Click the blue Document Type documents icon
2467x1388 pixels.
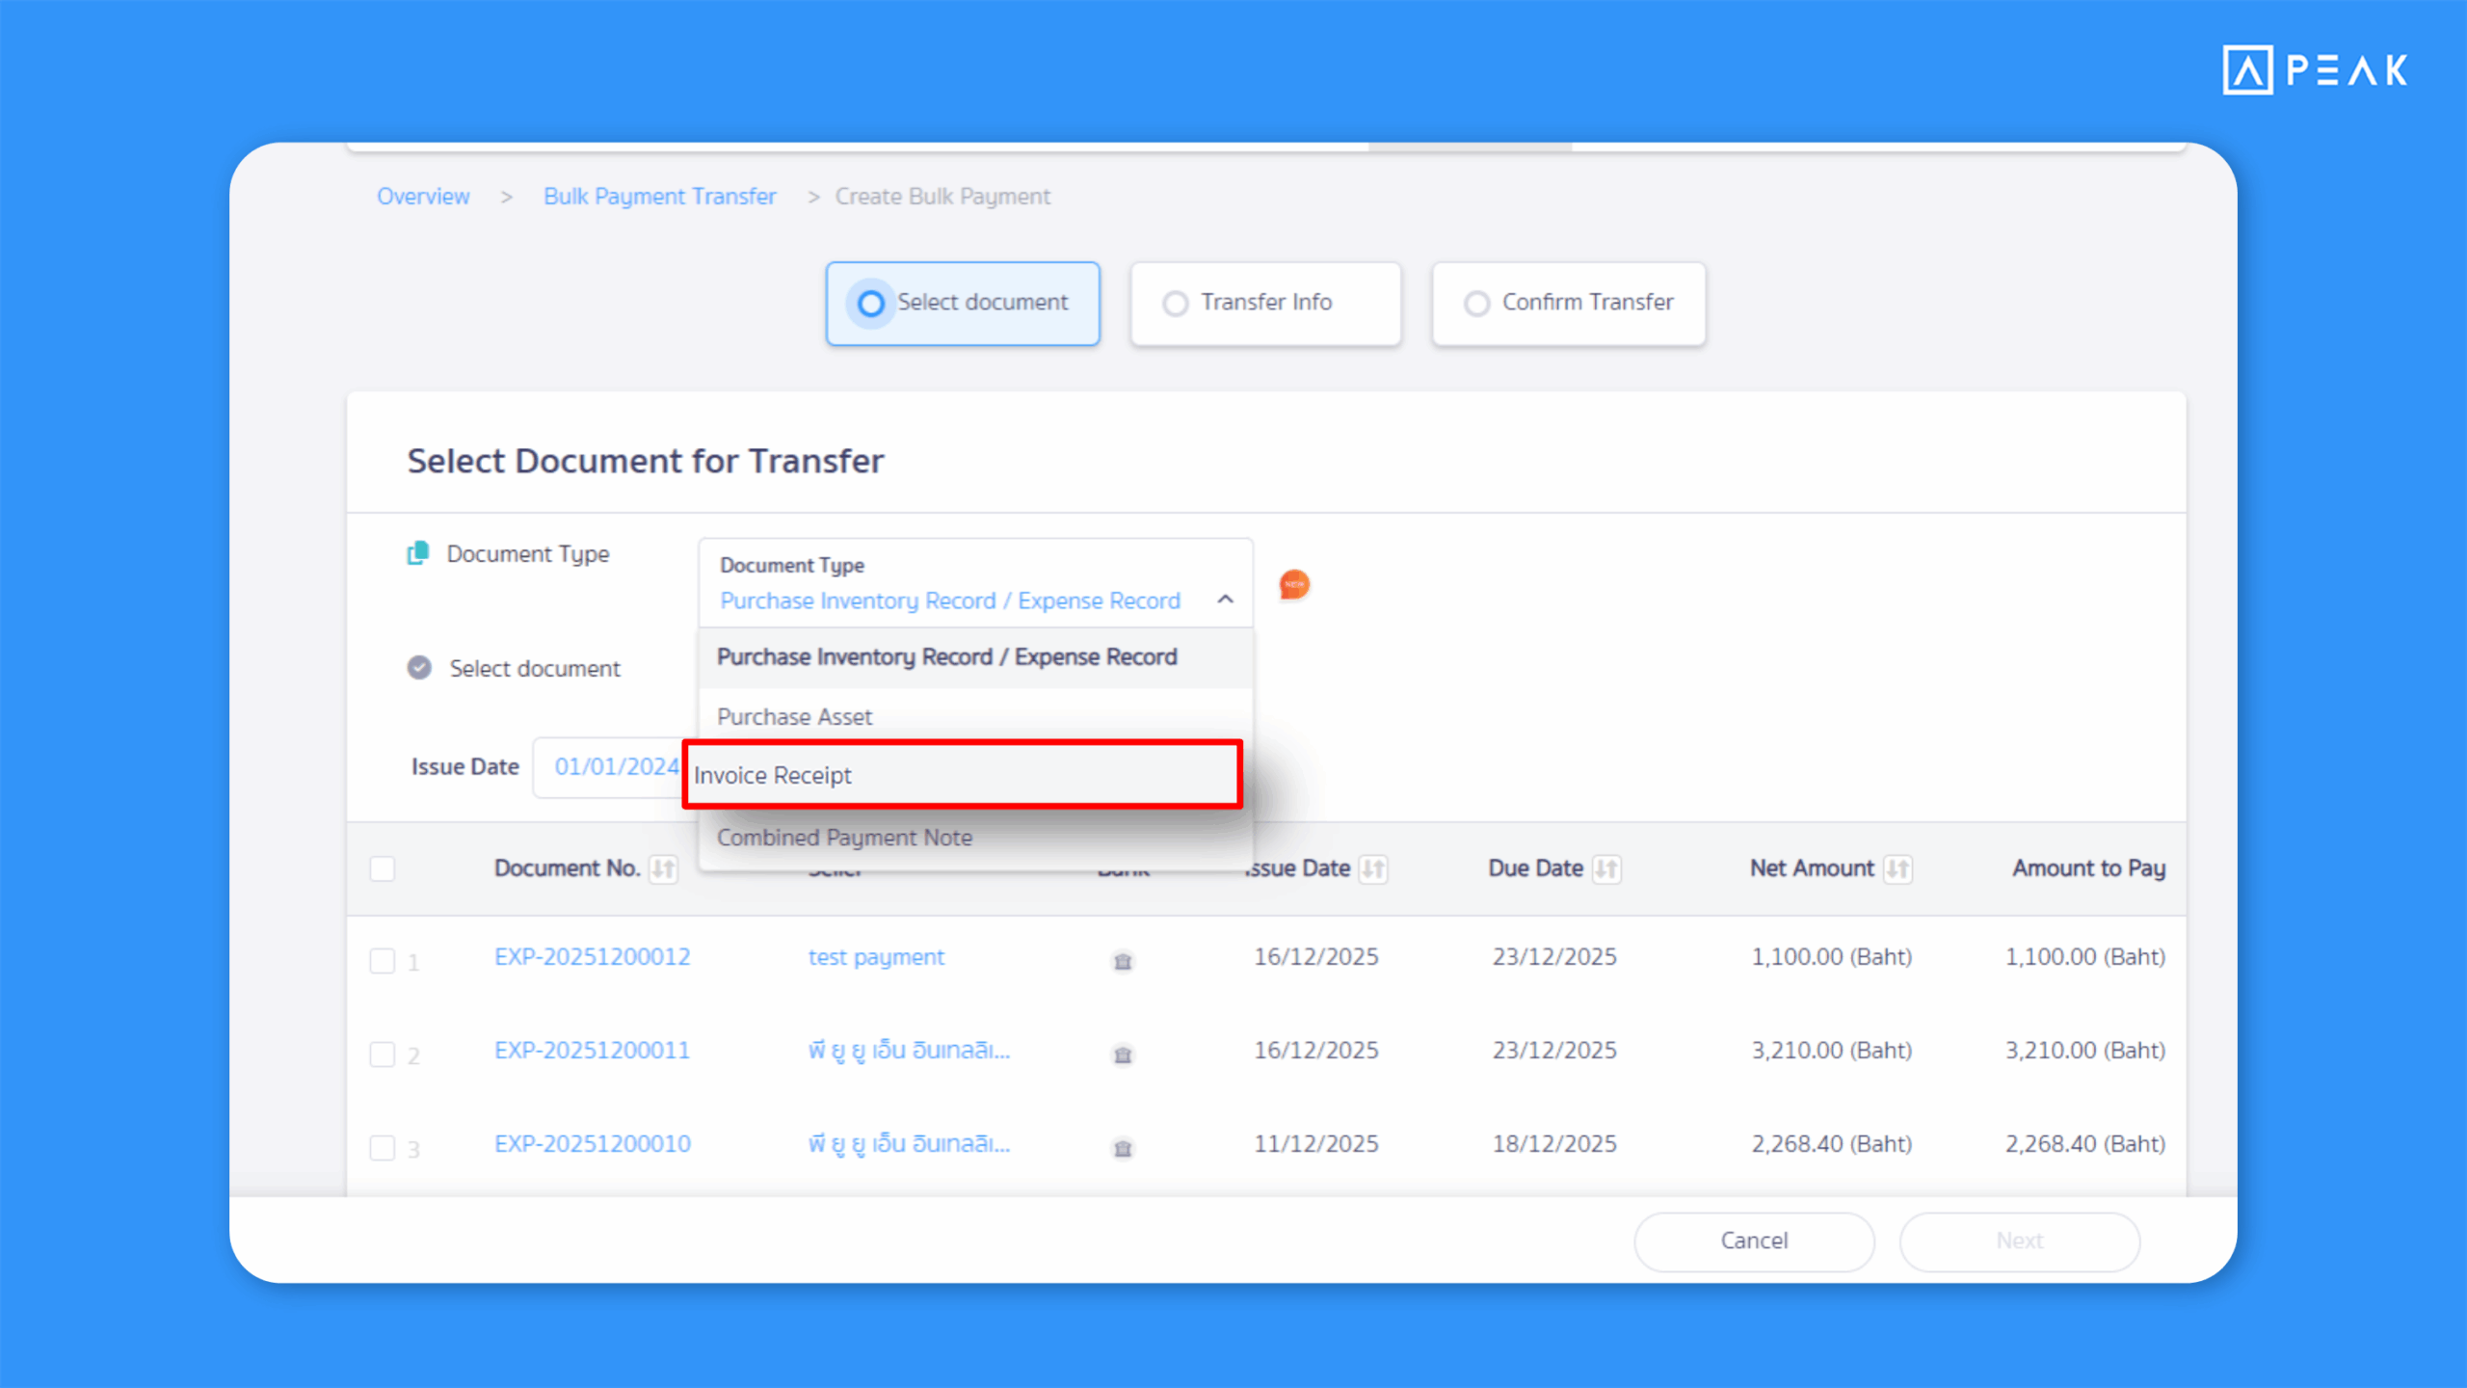click(418, 553)
